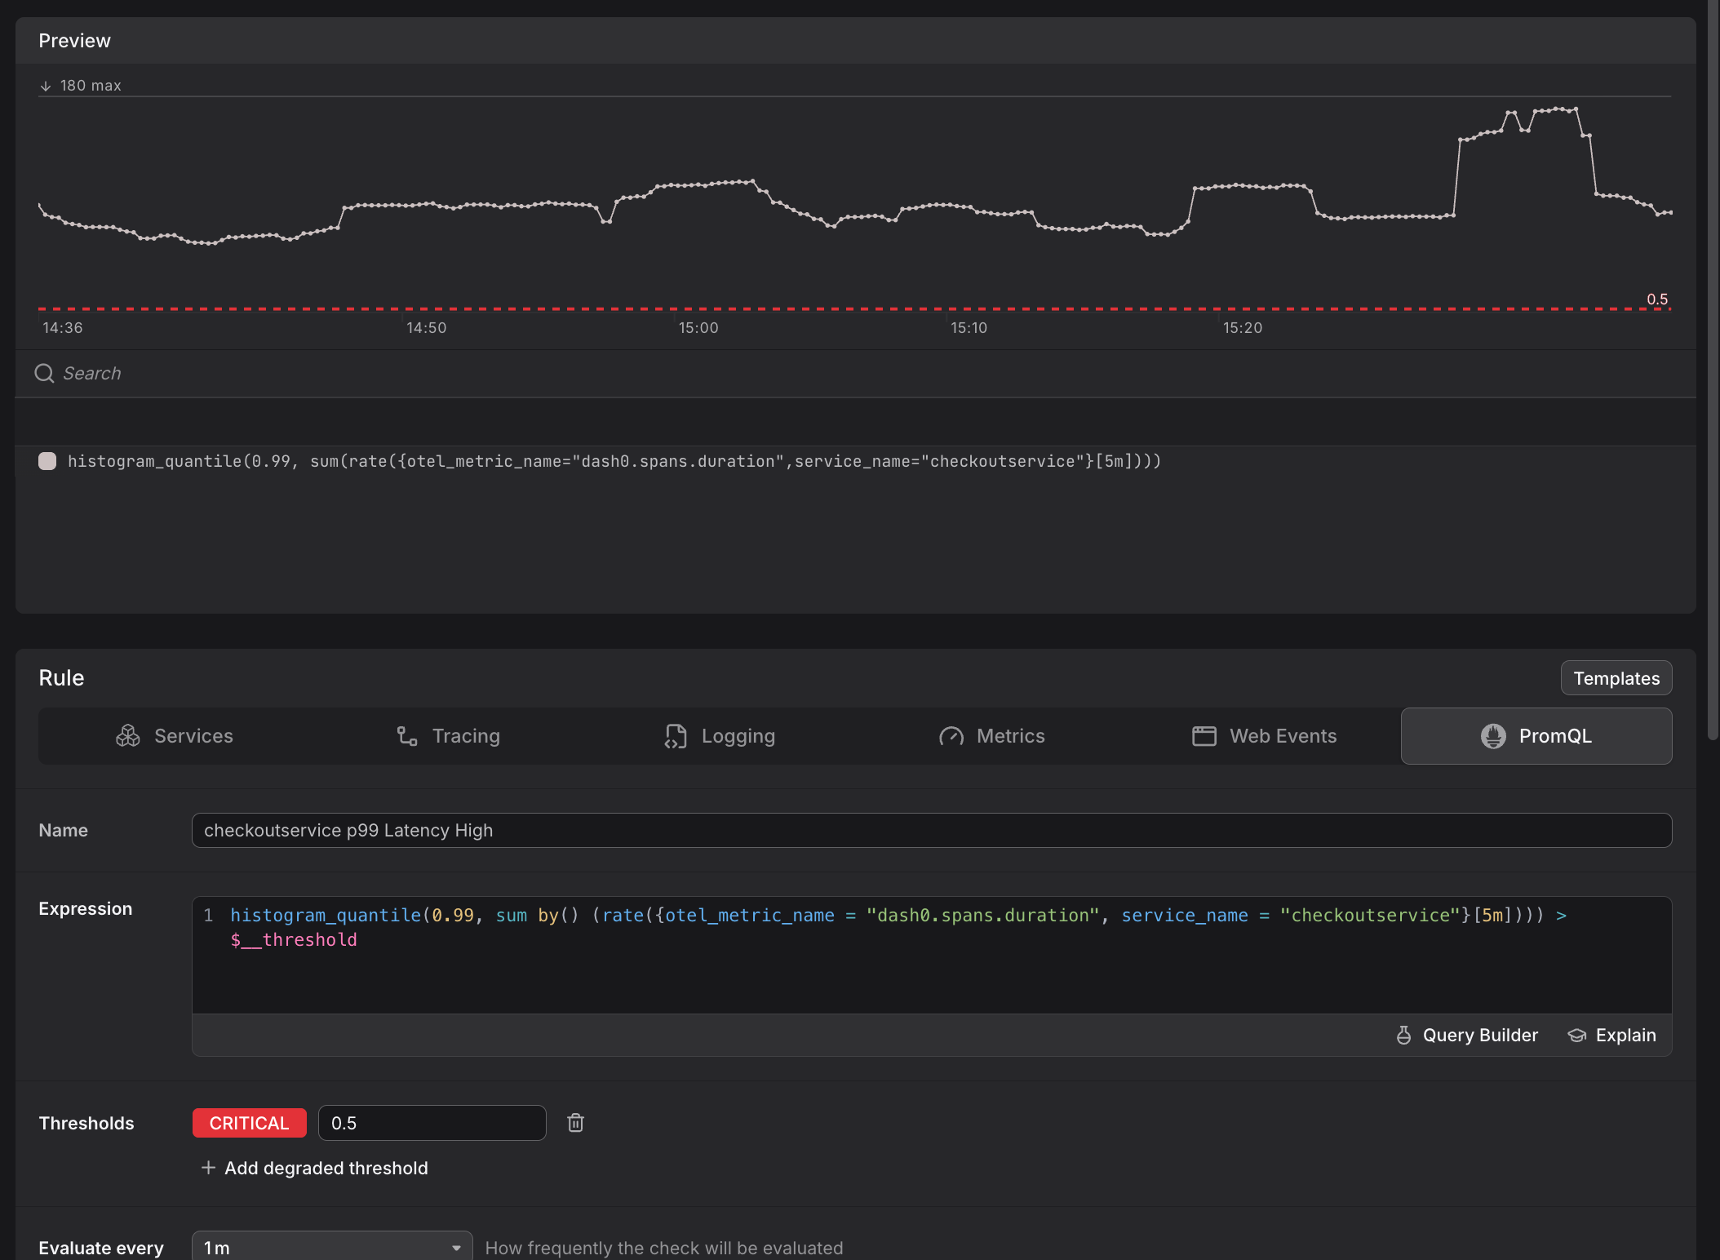
Task: Click the 15:20 time axis label
Action: coord(1243,327)
